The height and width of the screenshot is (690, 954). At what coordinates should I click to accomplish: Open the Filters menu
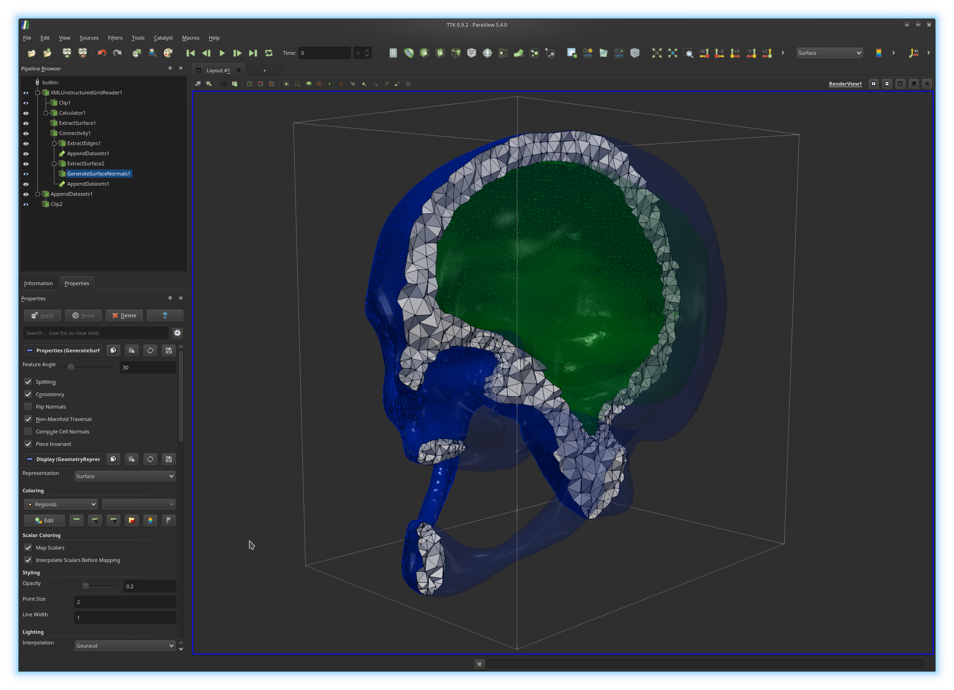[115, 38]
